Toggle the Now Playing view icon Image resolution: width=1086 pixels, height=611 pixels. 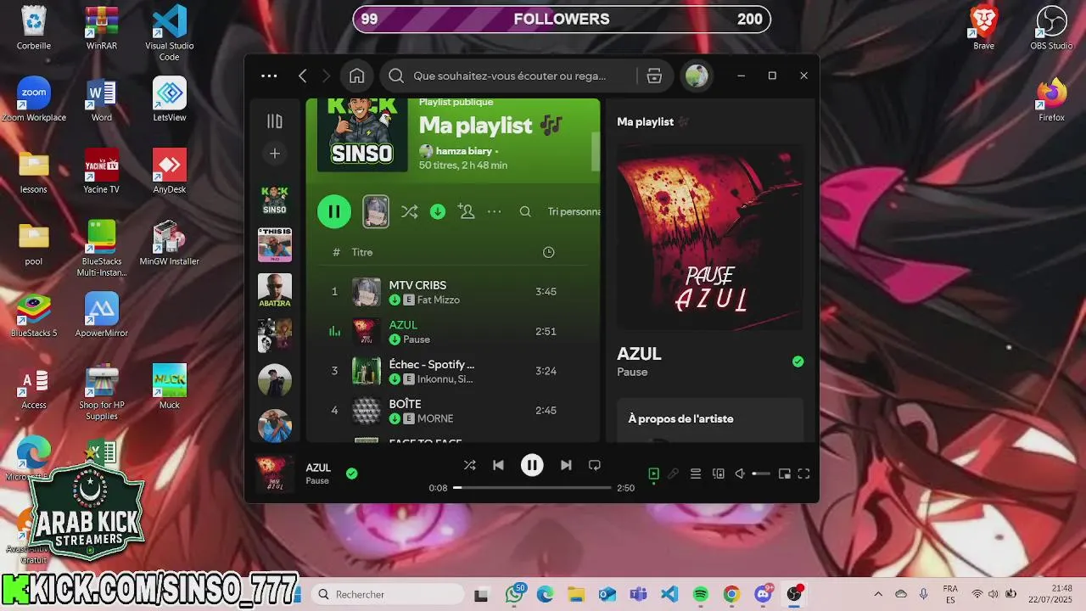click(x=653, y=474)
